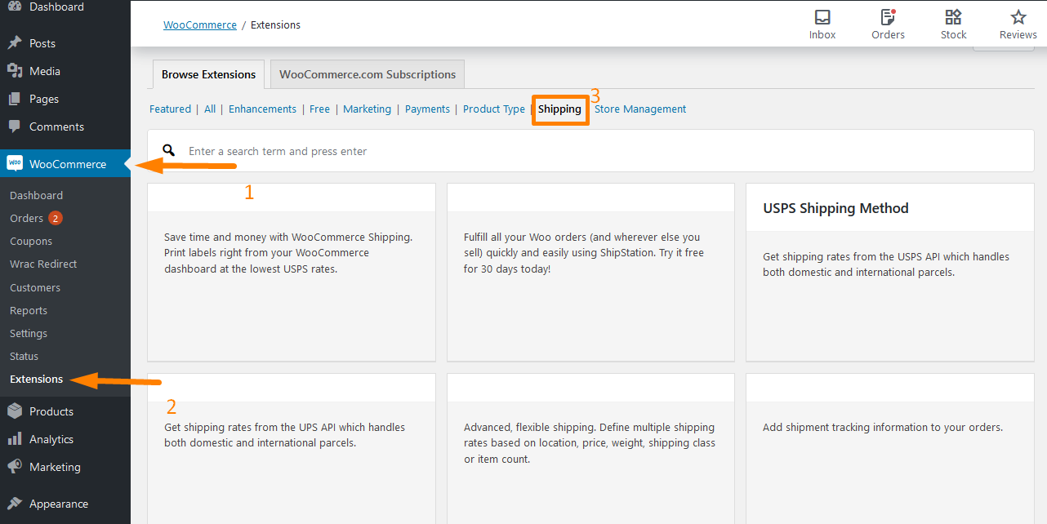Screen dimensions: 1047x524
Task: Open the Wrac Redirect submenu item
Action: (x=43, y=264)
